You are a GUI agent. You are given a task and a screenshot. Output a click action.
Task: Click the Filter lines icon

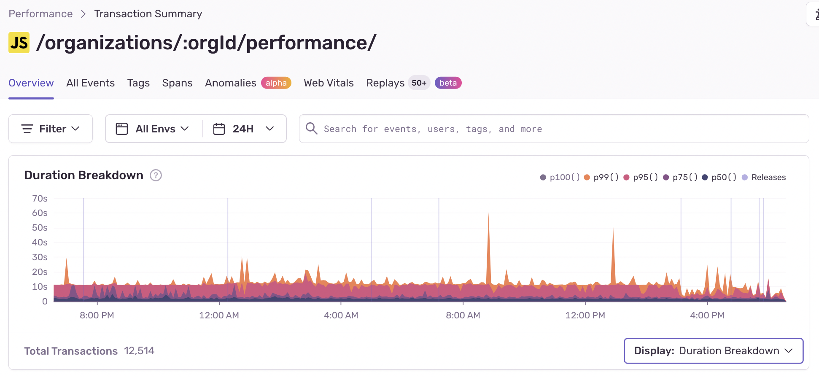pyautogui.click(x=27, y=129)
